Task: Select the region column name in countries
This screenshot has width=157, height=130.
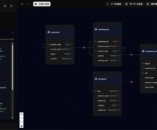Action: coord(53,54)
